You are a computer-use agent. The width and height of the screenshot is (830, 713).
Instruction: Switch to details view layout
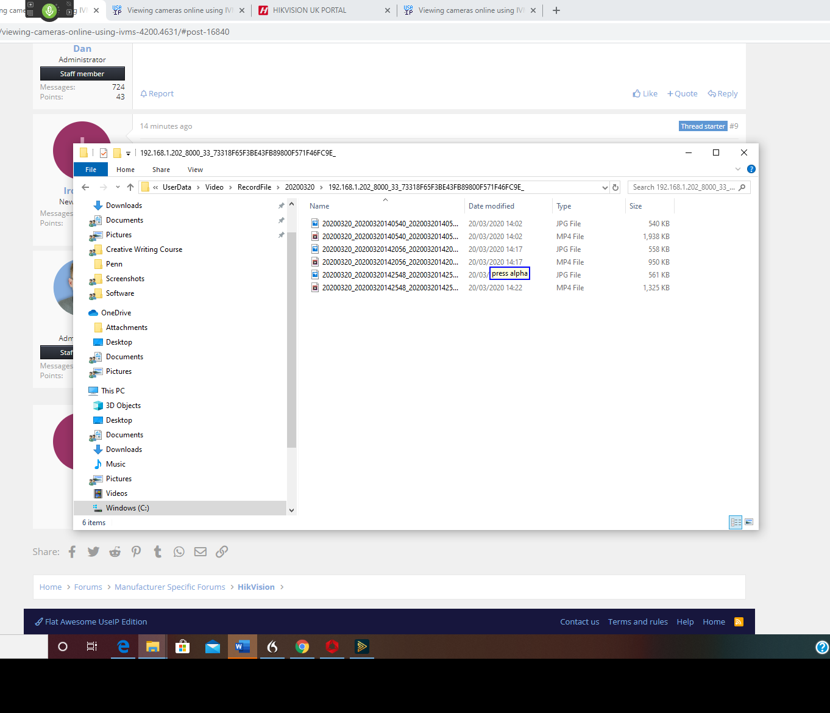click(x=736, y=522)
